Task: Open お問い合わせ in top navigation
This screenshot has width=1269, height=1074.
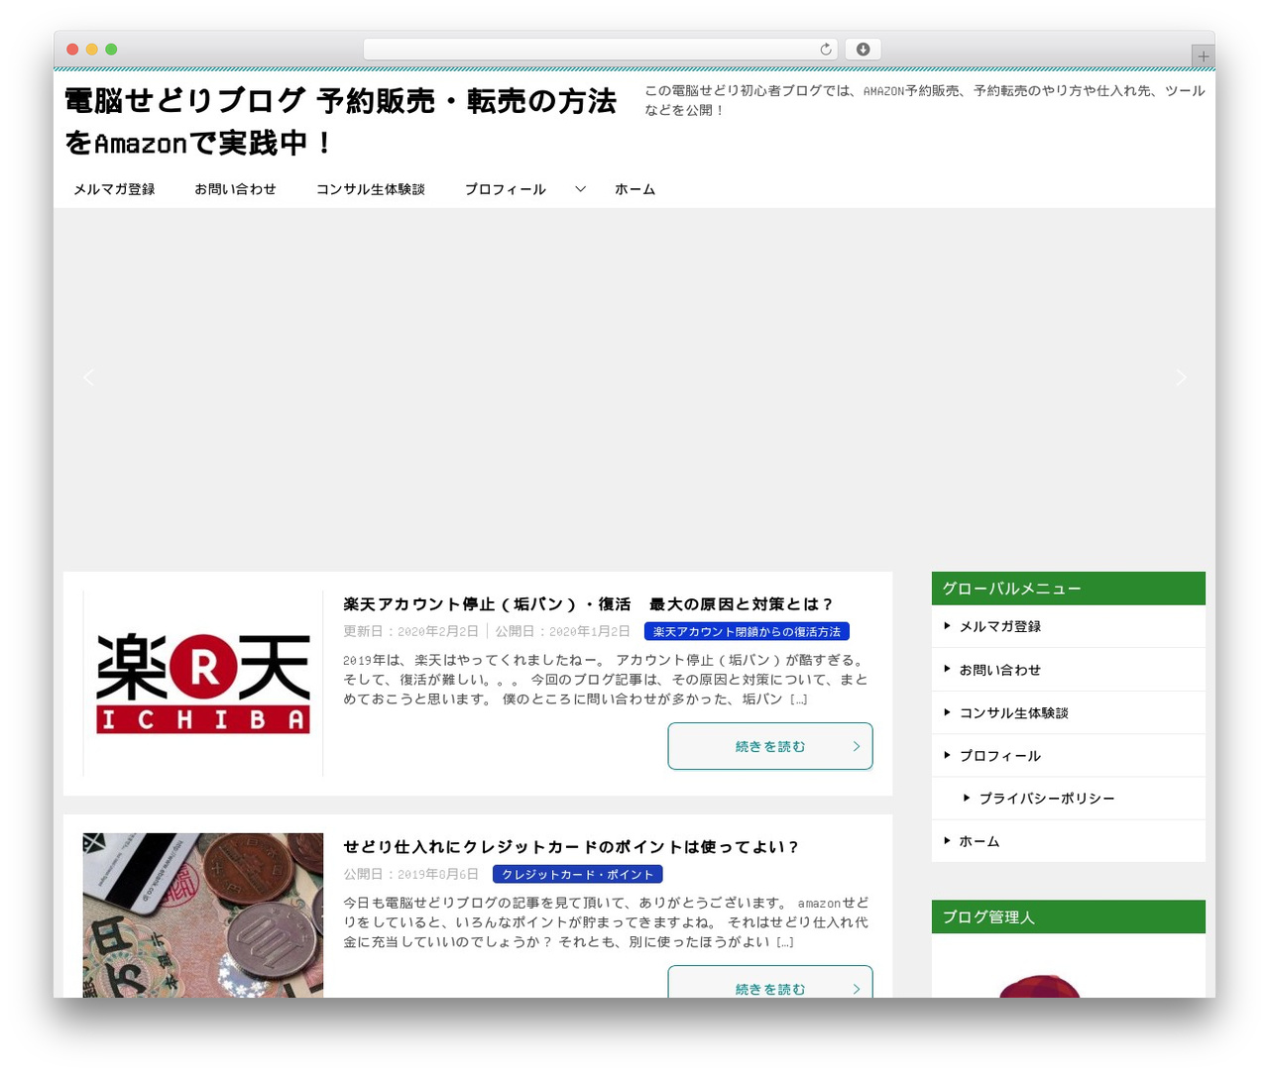Action: click(x=235, y=189)
